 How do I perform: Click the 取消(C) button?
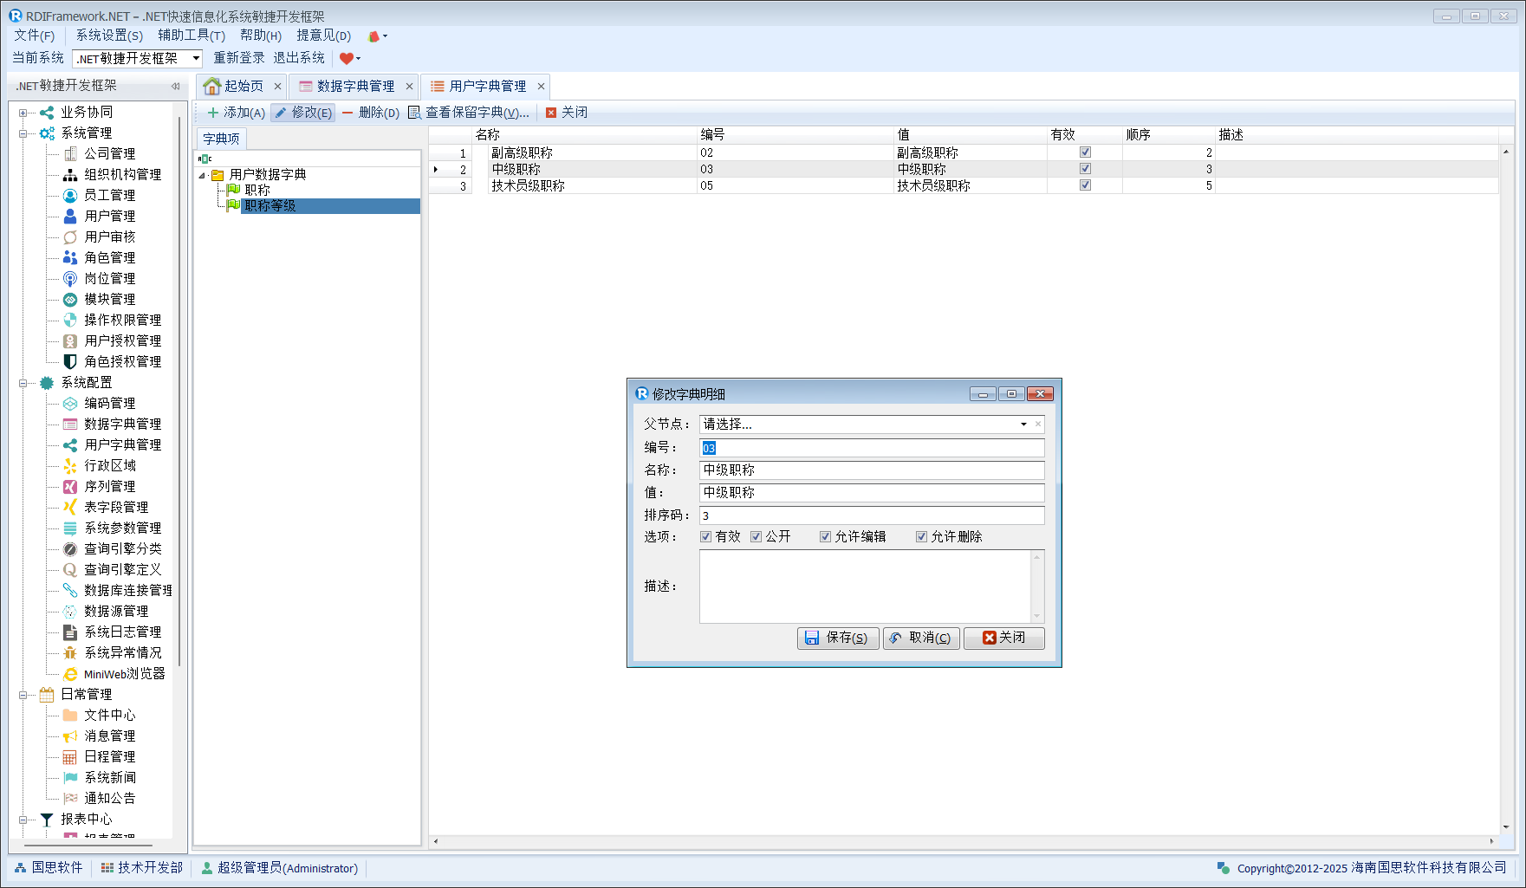(x=920, y=638)
